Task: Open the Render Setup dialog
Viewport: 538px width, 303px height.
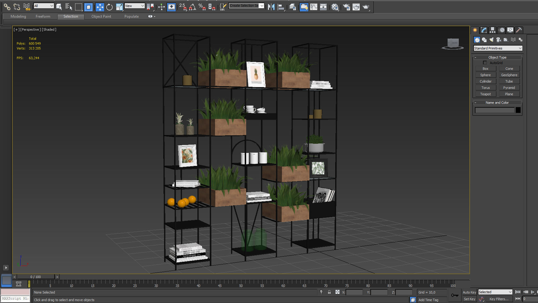Action: 347,7
